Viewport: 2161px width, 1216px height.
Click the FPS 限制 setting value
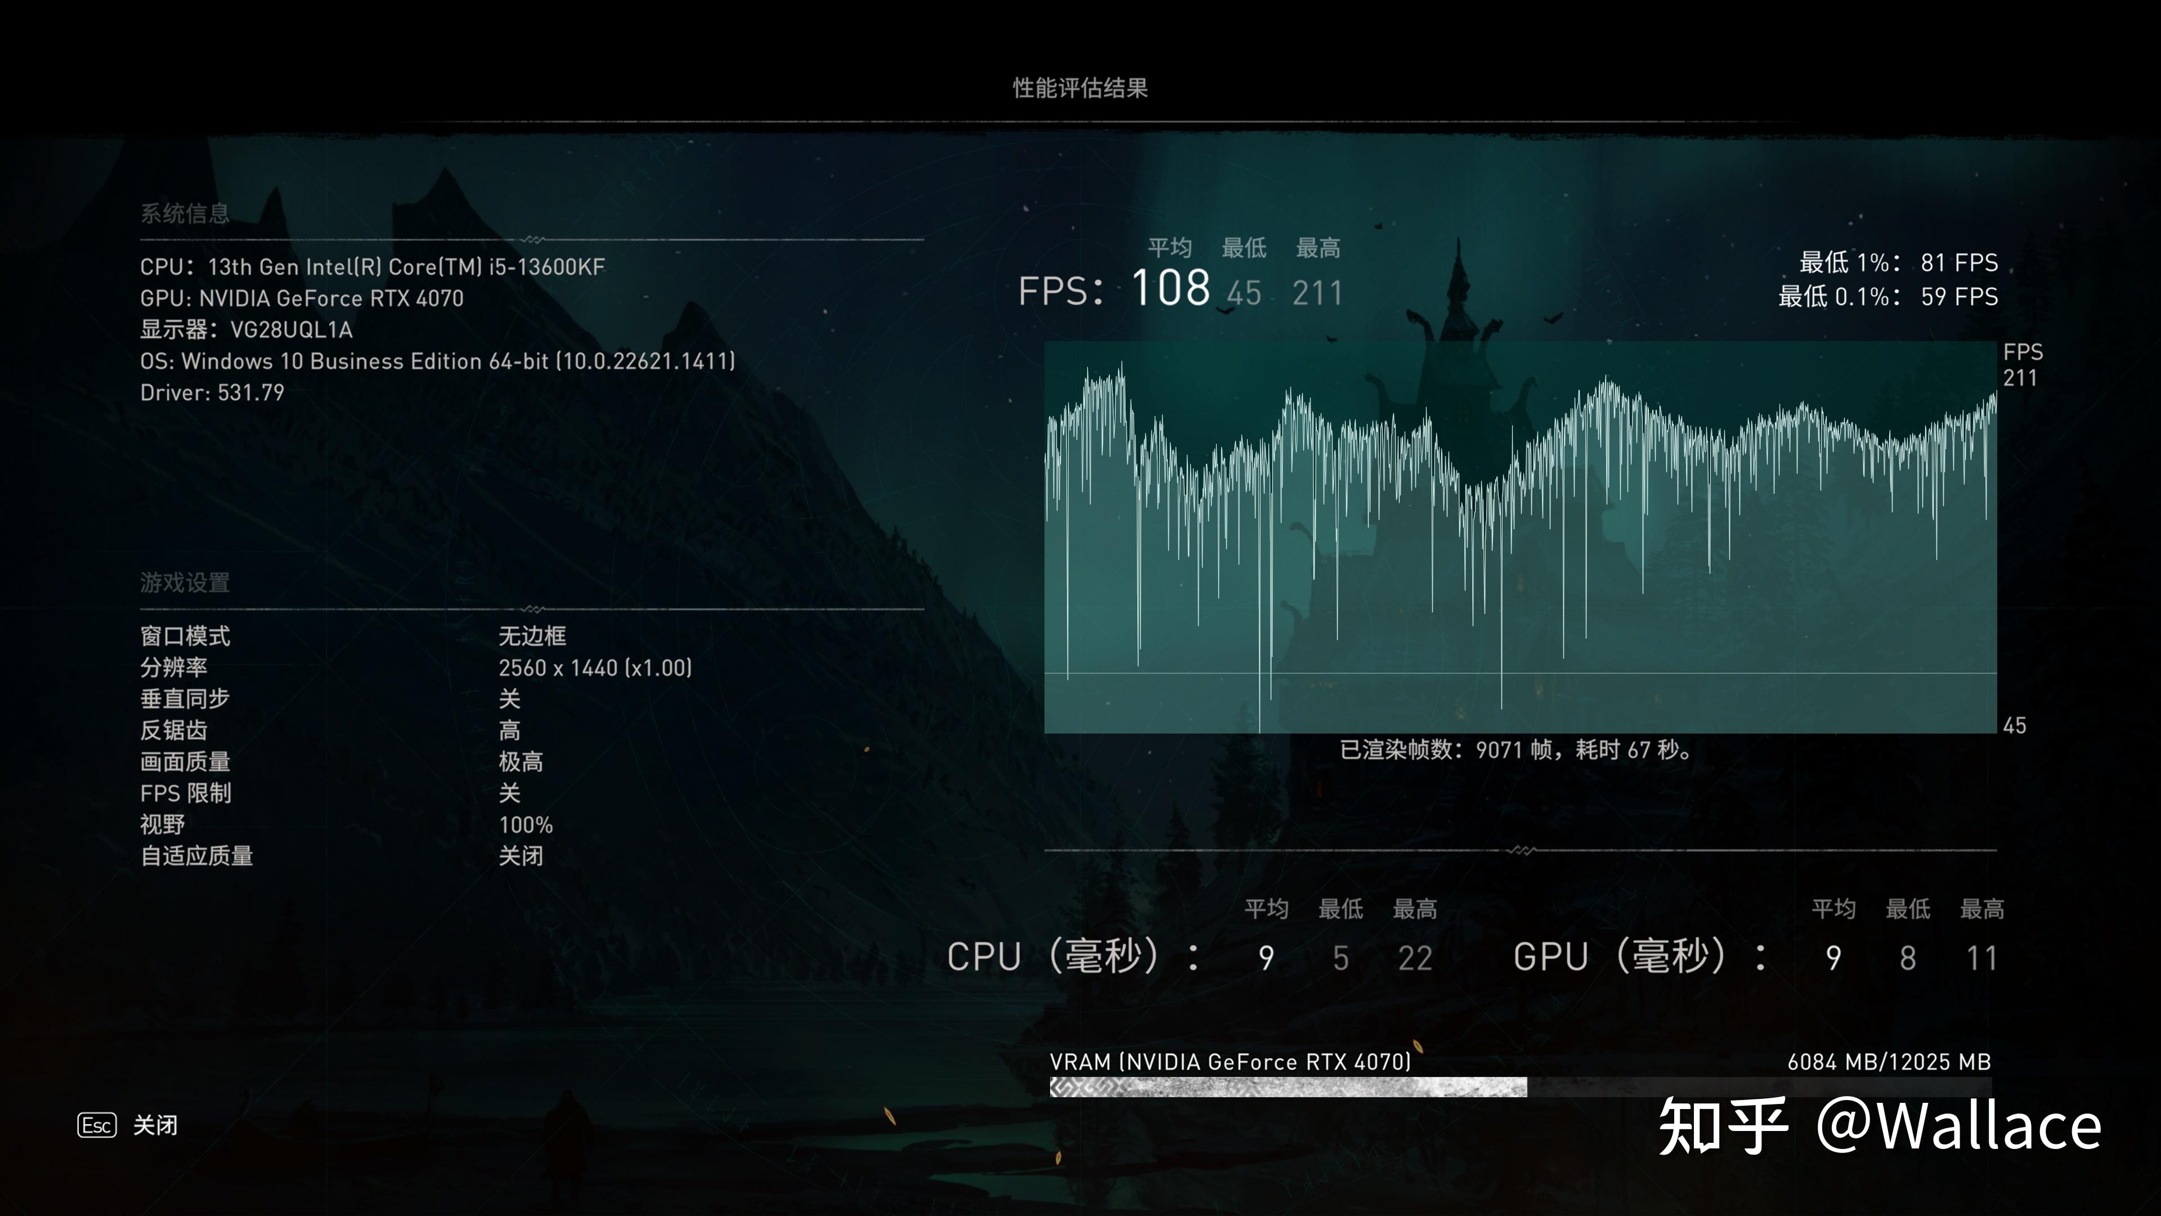509,793
